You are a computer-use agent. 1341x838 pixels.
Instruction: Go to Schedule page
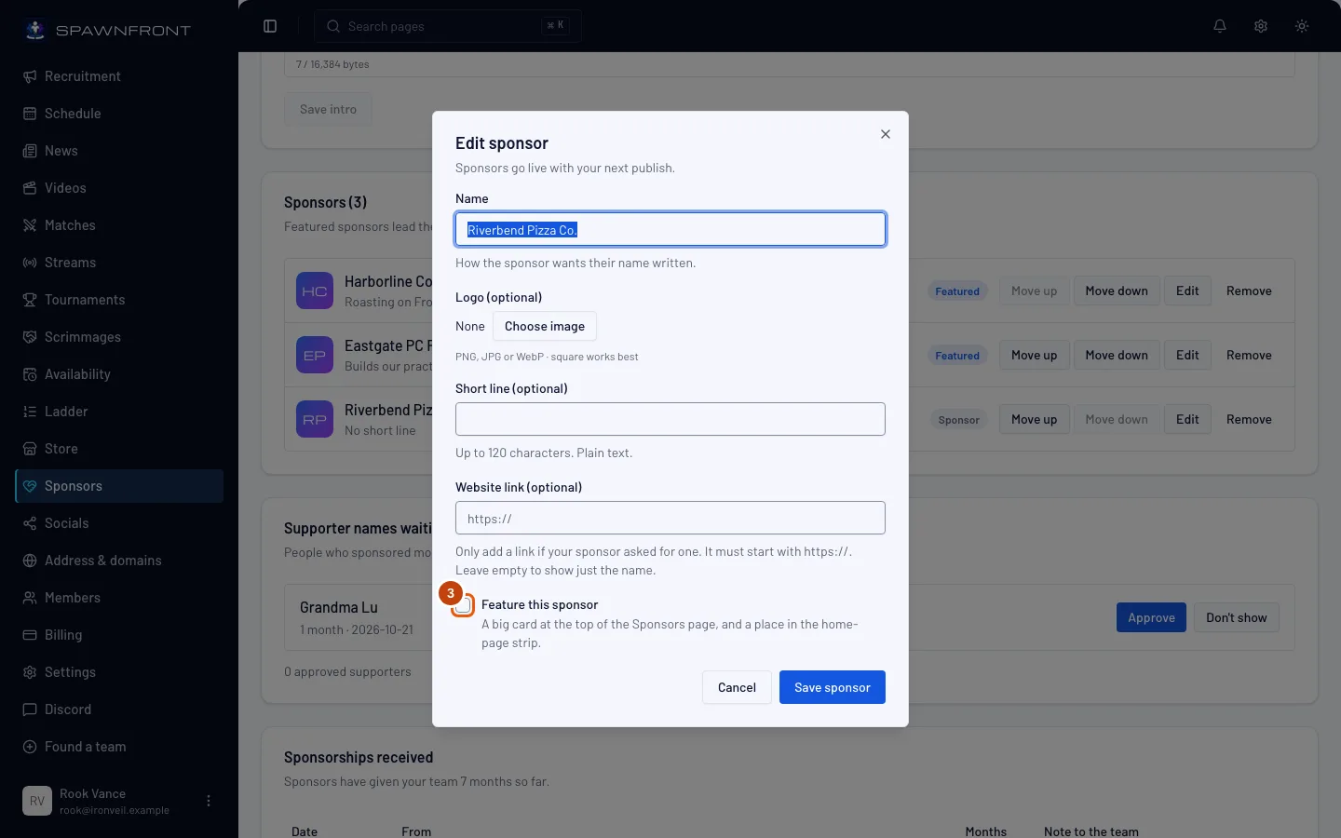pyautogui.click(x=119, y=114)
